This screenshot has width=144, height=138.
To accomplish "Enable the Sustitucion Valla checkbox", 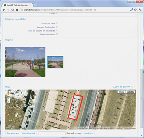I will [x=57, y=23].
